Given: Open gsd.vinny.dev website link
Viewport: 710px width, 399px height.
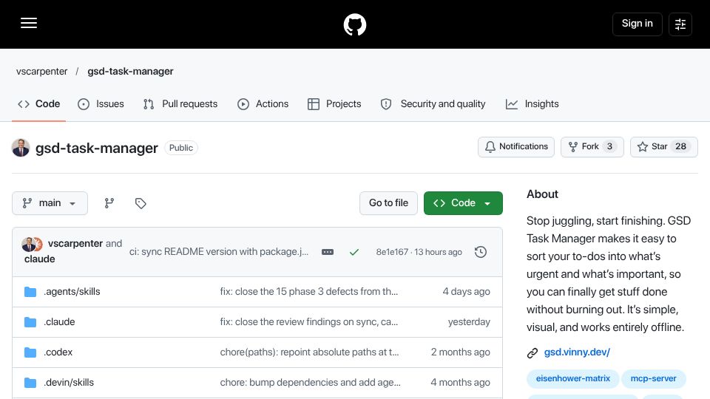Looking at the screenshot, I should pyautogui.click(x=577, y=352).
